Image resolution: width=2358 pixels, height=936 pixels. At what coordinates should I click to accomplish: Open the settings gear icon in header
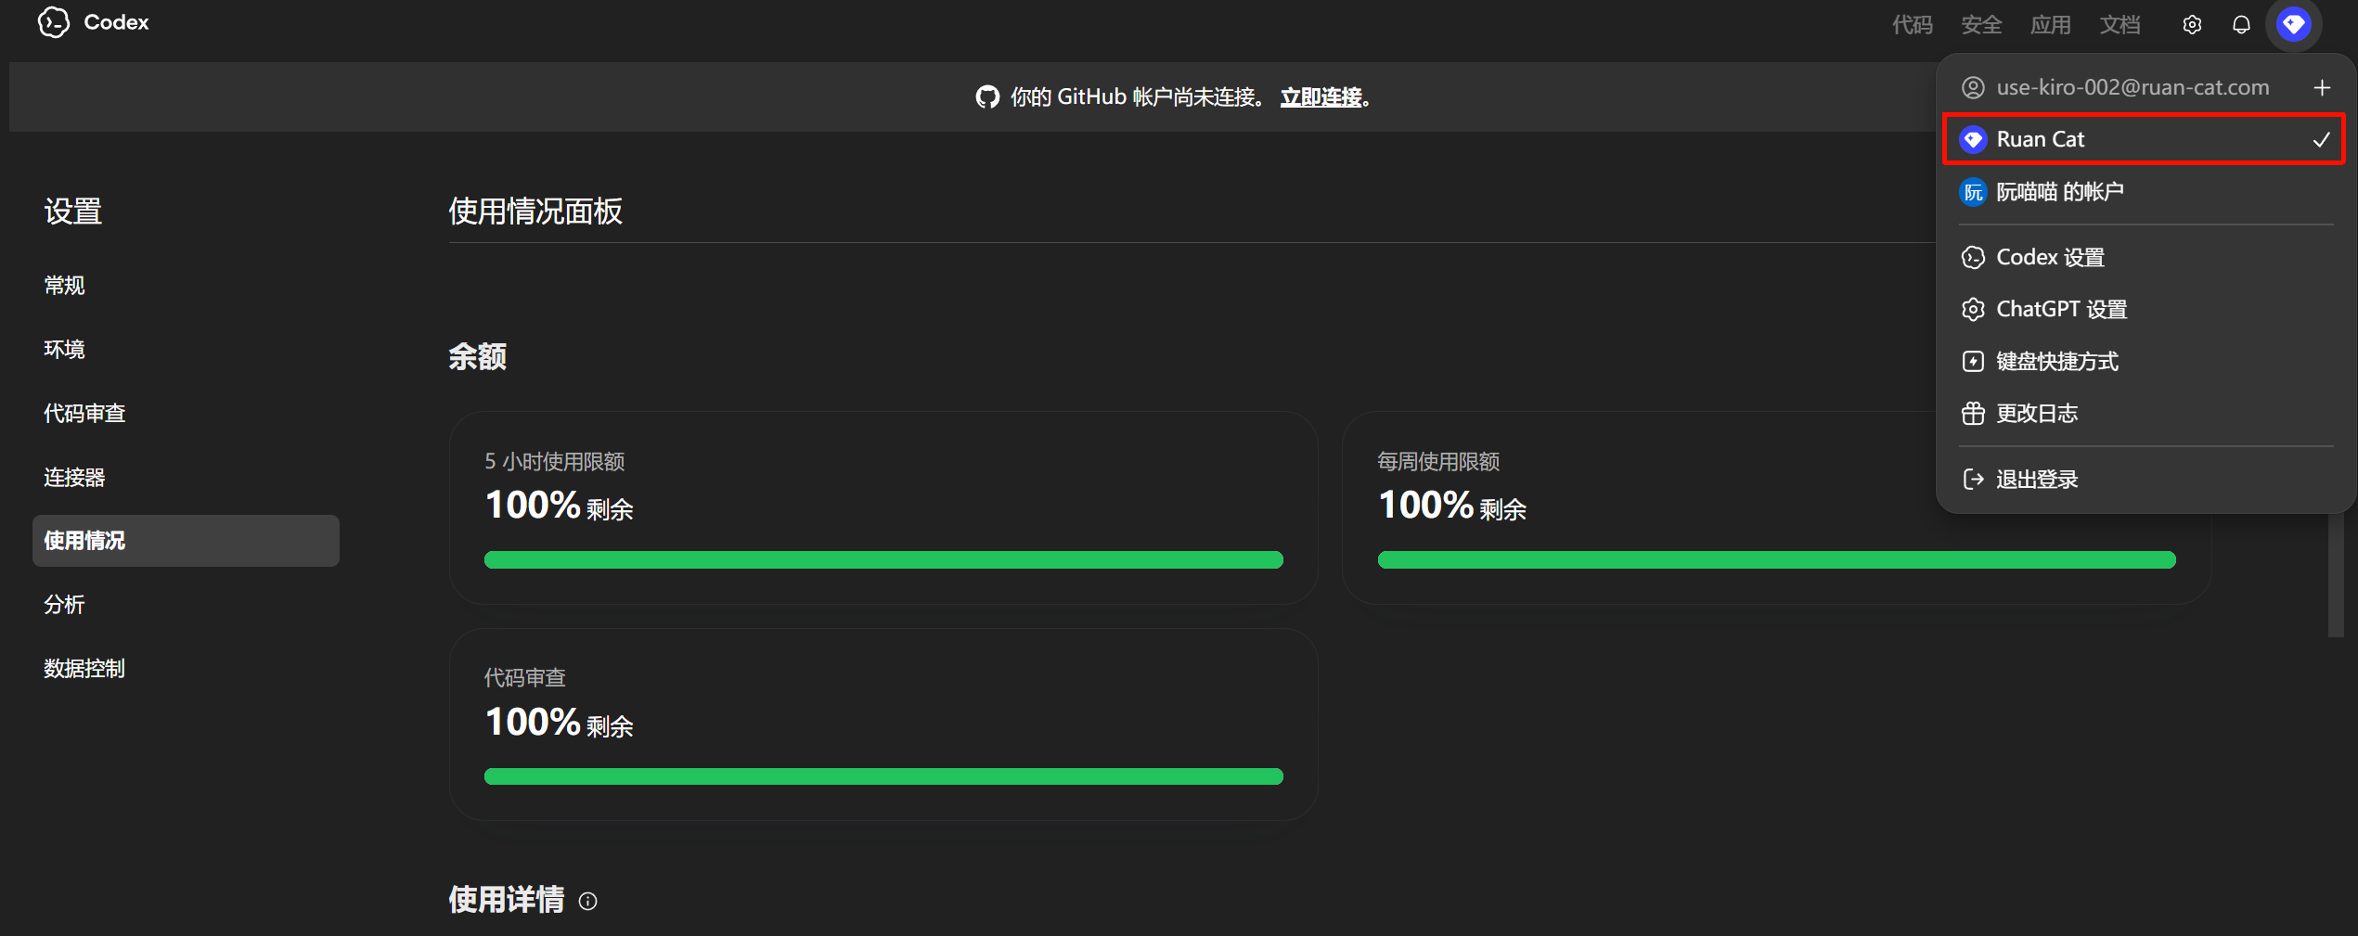[2192, 25]
